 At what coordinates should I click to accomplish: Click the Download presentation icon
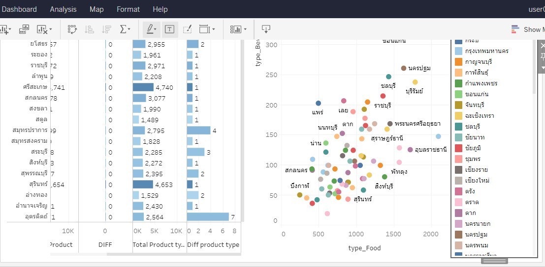266,29
